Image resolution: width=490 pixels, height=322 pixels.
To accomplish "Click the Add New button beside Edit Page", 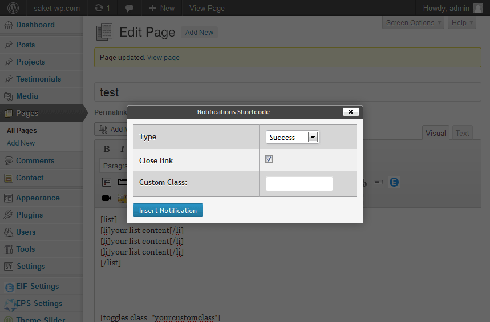I will pyautogui.click(x=200, y=33).
